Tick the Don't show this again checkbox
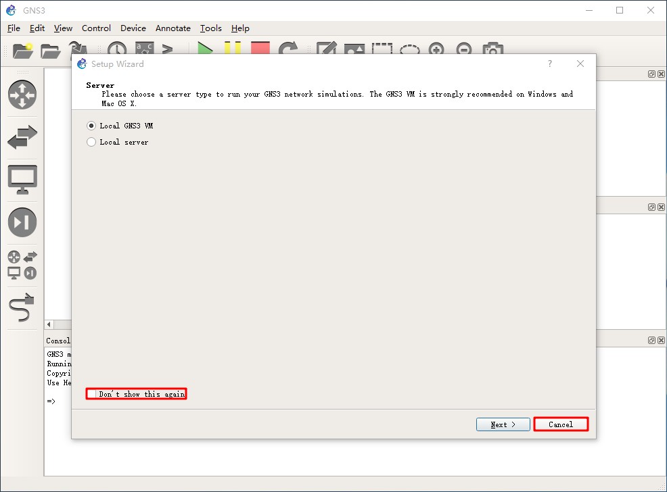This screenshot has width=667, height=492. point(92,394)
